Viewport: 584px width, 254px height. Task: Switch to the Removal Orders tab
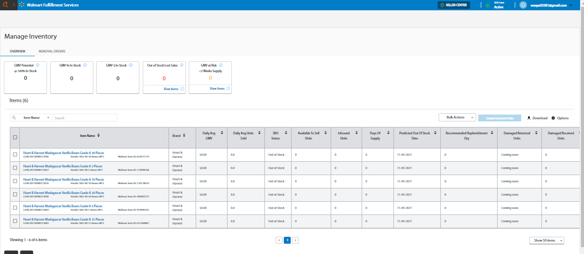click(52, 51)
